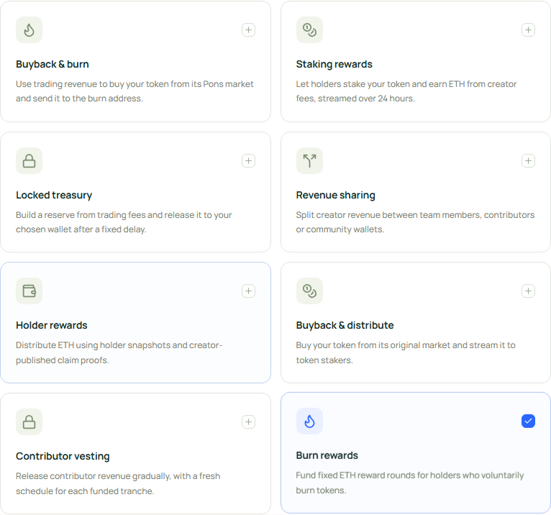
Task: Click the padlock icon on Contributor vesting card
Action: point(29,422)
